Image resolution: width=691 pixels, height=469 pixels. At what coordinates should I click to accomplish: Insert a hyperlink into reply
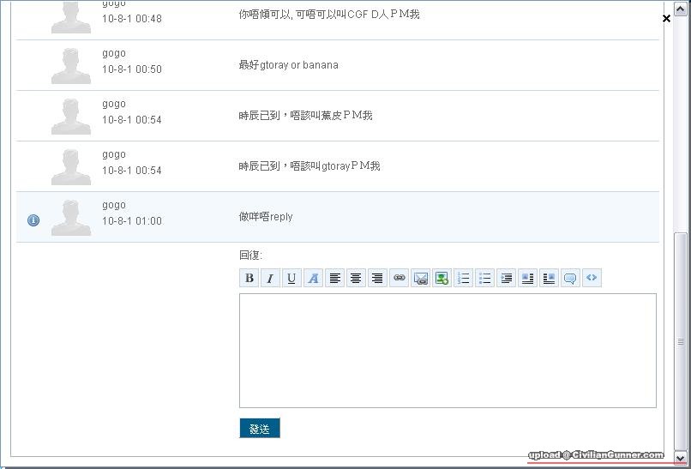[x=399, y=278]
